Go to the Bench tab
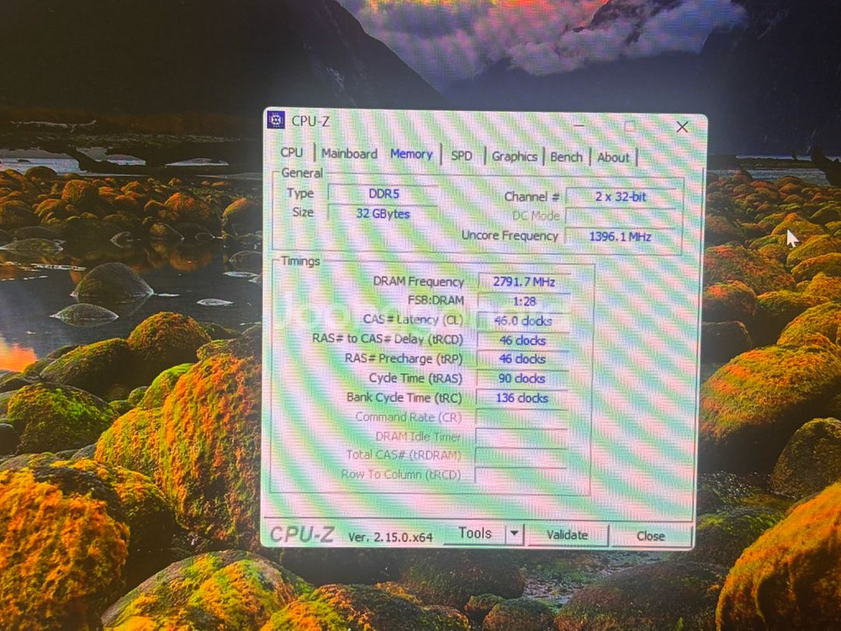Image resolution: width=841 pixels, height=631 pixels. 566,157
